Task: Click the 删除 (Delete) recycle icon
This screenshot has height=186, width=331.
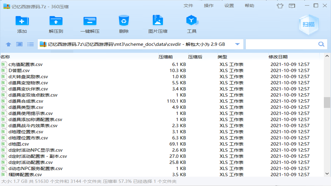Action: 123,21
